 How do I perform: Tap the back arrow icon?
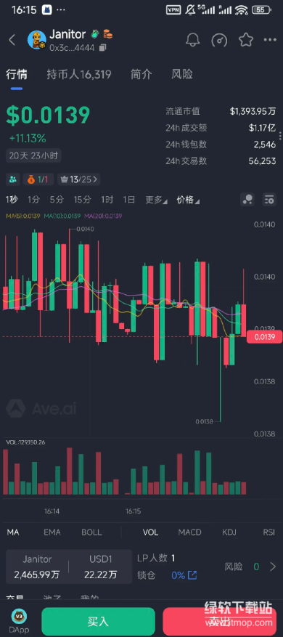(12, 40)
